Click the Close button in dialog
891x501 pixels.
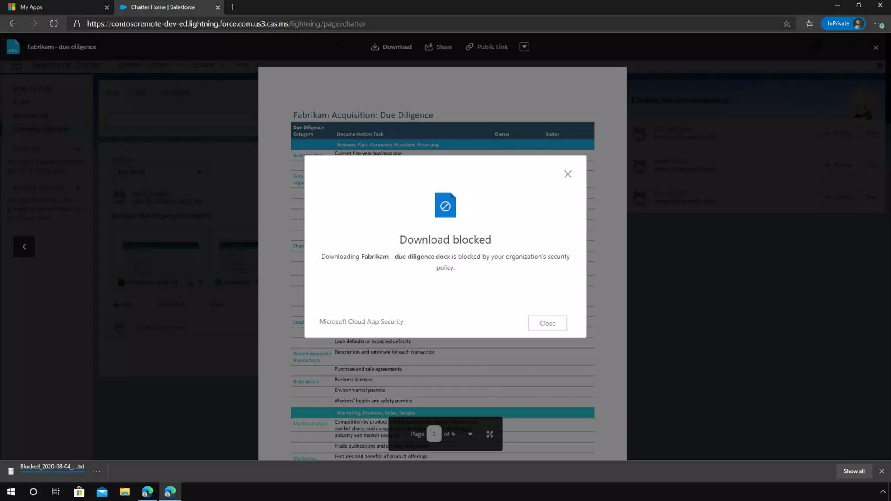coord(547,323)
